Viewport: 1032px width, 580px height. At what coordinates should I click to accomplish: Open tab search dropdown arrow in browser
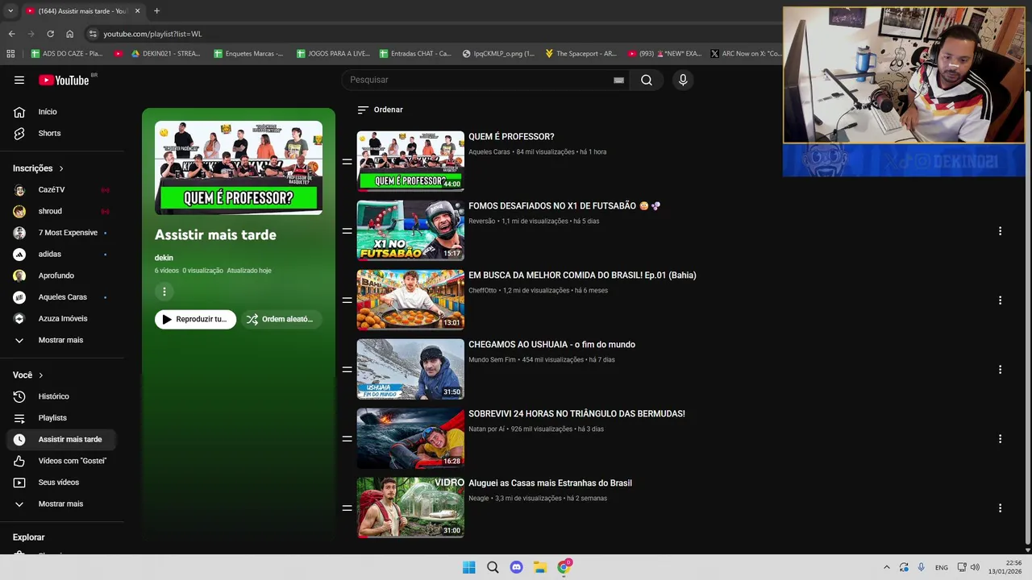pyautogui.click(x=10, y=11)
